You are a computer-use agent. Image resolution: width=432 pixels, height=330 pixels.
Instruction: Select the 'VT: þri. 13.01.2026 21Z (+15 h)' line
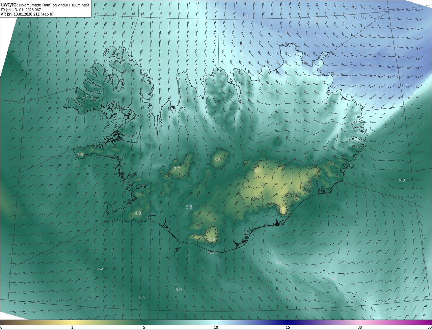tap(27, 14)
